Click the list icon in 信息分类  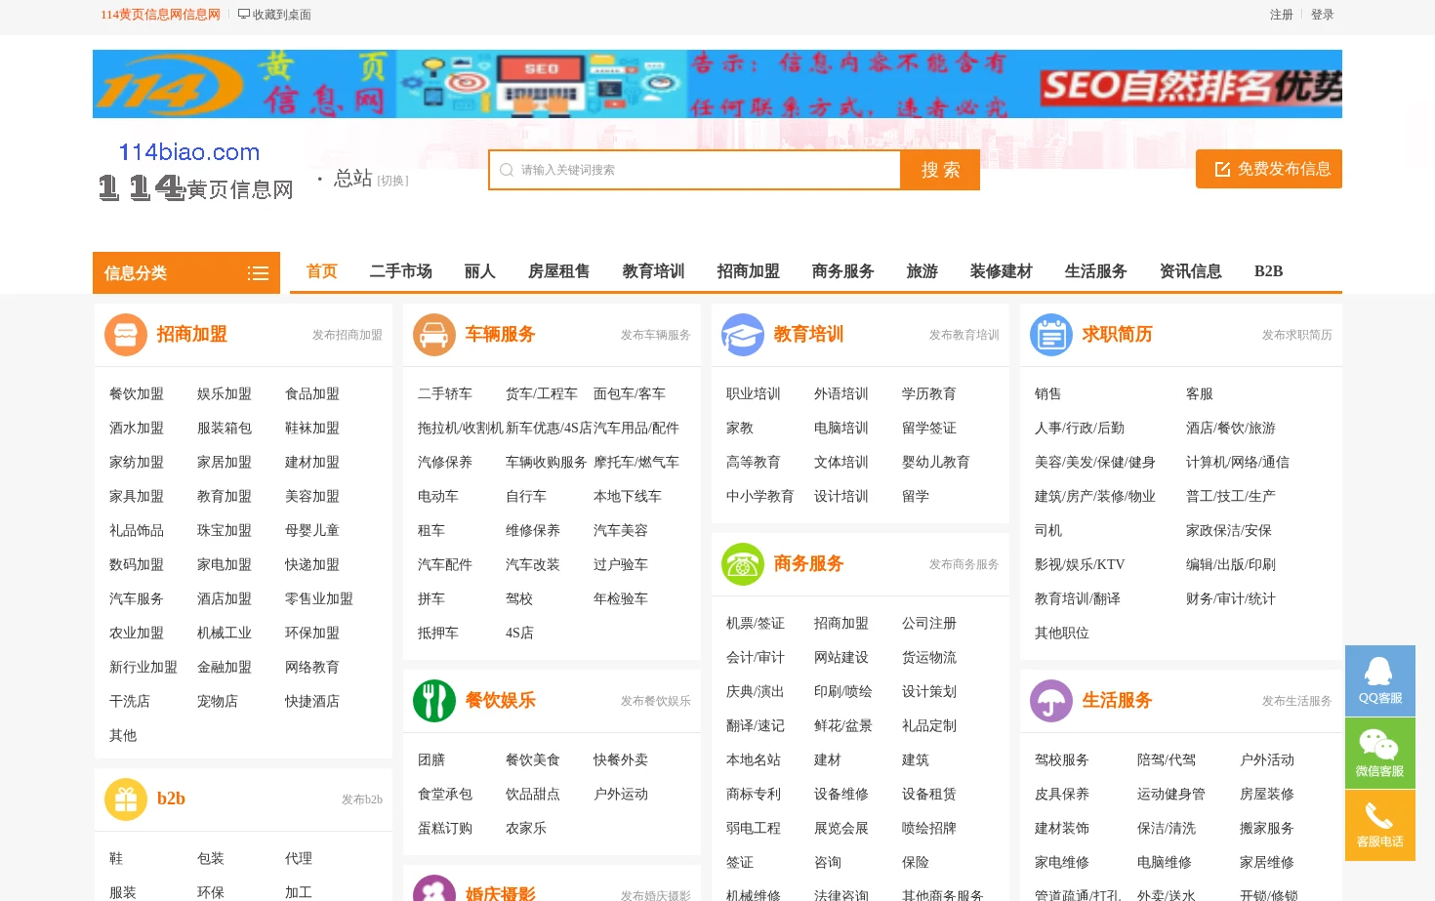pyautogui.click(x=258, y=273)
